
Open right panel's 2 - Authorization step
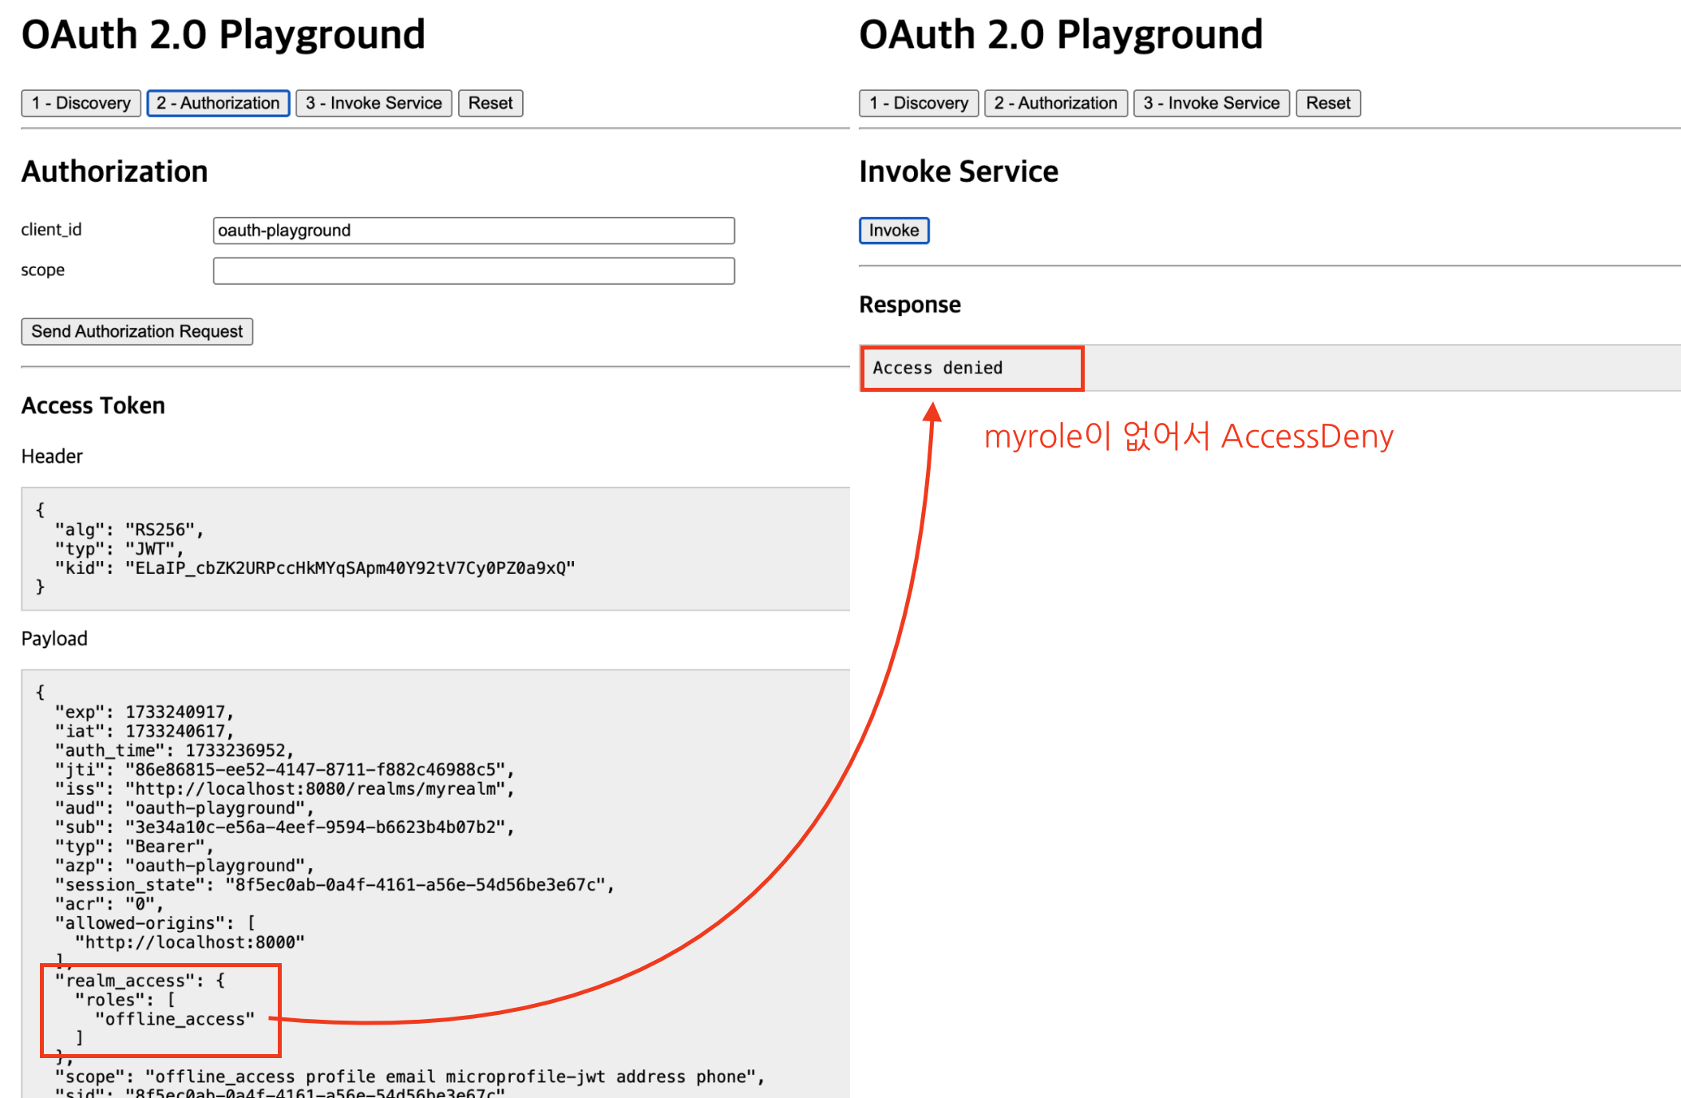point(1055,103)
